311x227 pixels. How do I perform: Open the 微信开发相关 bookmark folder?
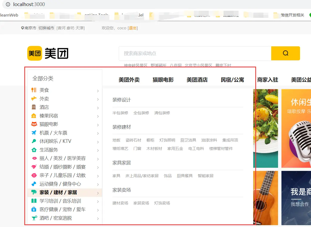click(289, 15)
